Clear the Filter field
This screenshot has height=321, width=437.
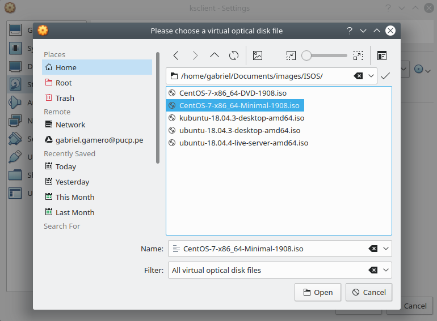373,270
